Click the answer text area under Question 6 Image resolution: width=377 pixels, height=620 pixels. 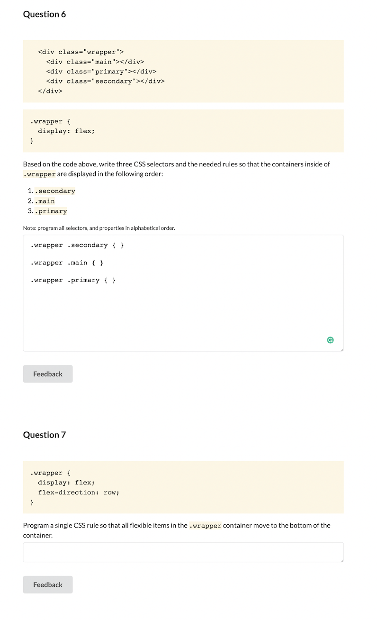183,308
